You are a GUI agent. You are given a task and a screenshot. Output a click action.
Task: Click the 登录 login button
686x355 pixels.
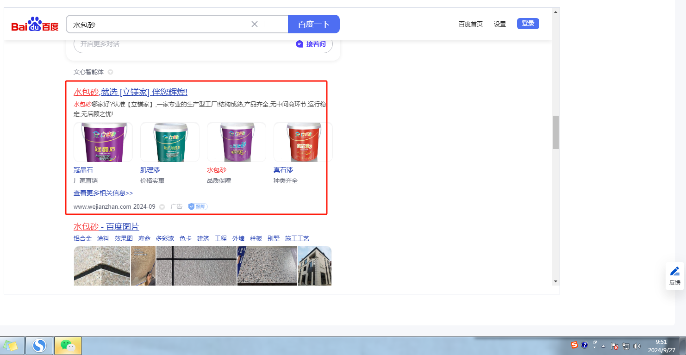tap(528, 24)
